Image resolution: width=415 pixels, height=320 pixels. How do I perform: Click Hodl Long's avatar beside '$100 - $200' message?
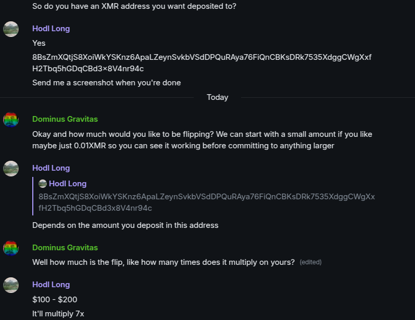11,285
